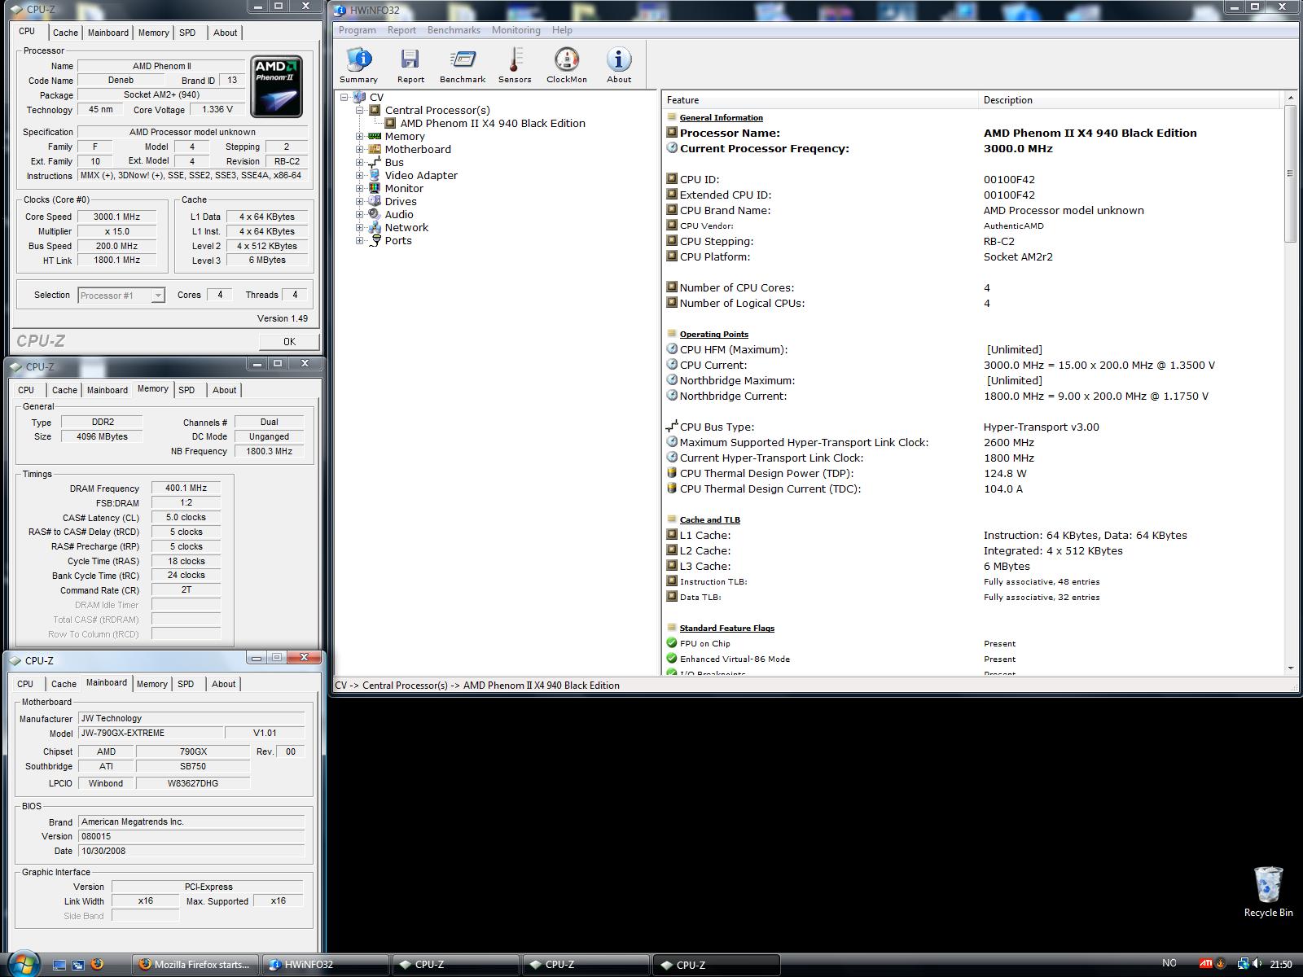Select the Audio tree node
1303x977 pixels.
pyautogui.click(x=399, y=215)
